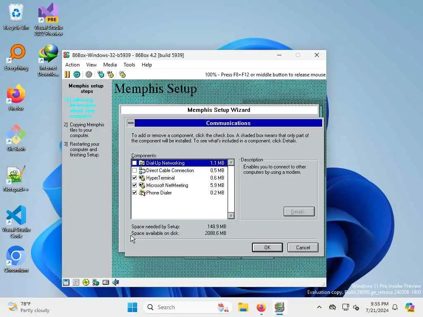This screenshot has height=317, width=423.
Task: Click the greyed drive status bar icon
Action: (76, 282)
